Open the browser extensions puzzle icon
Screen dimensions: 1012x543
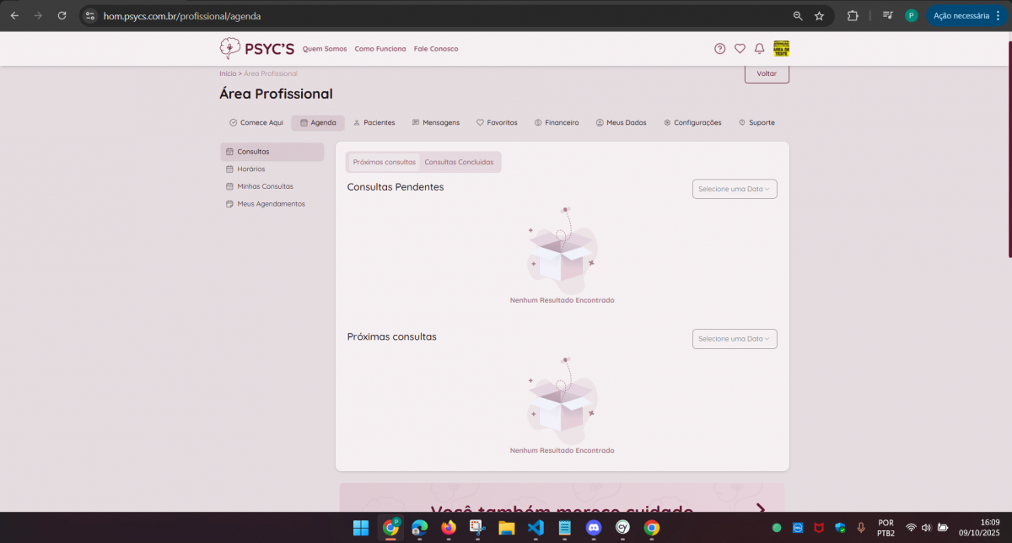pyautogui.click(x=853, y=16)
